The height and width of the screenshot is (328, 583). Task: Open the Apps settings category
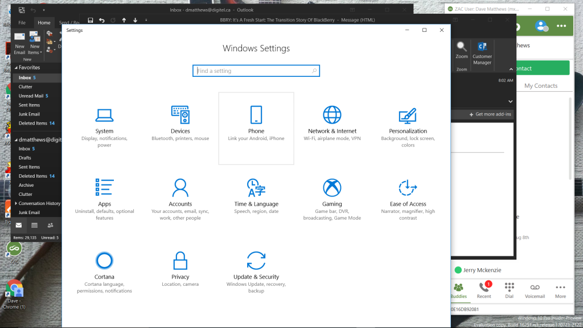click(x=104, y=200)
